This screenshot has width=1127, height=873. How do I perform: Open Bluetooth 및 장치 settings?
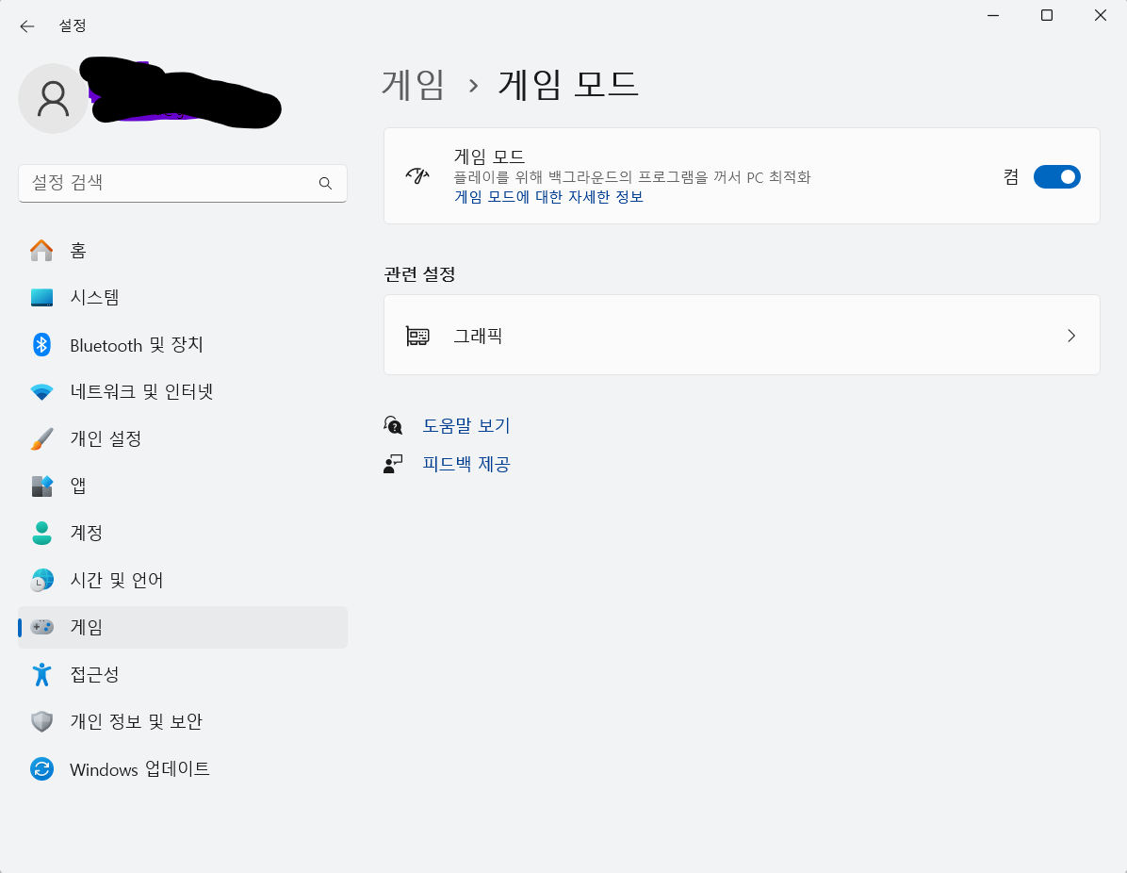click(x=41, y=344)
